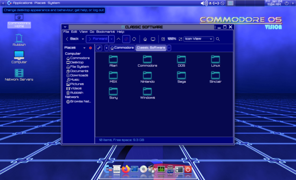Open the Places side pane selector dropdown
The height and width of the screenshot is (180, 296).
tap(84, 48)
